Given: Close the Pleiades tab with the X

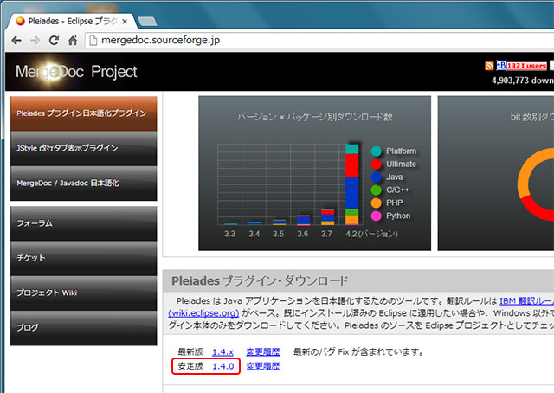Looking at the screenshot, I should (125, 22).
